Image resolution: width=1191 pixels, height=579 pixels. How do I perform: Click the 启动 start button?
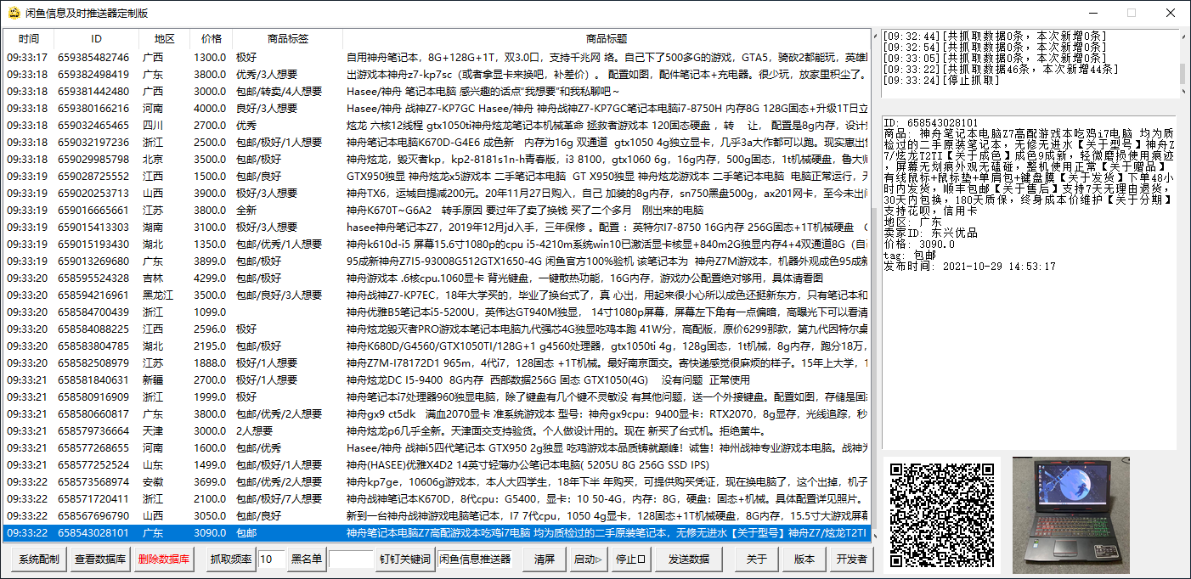[588, 559]
